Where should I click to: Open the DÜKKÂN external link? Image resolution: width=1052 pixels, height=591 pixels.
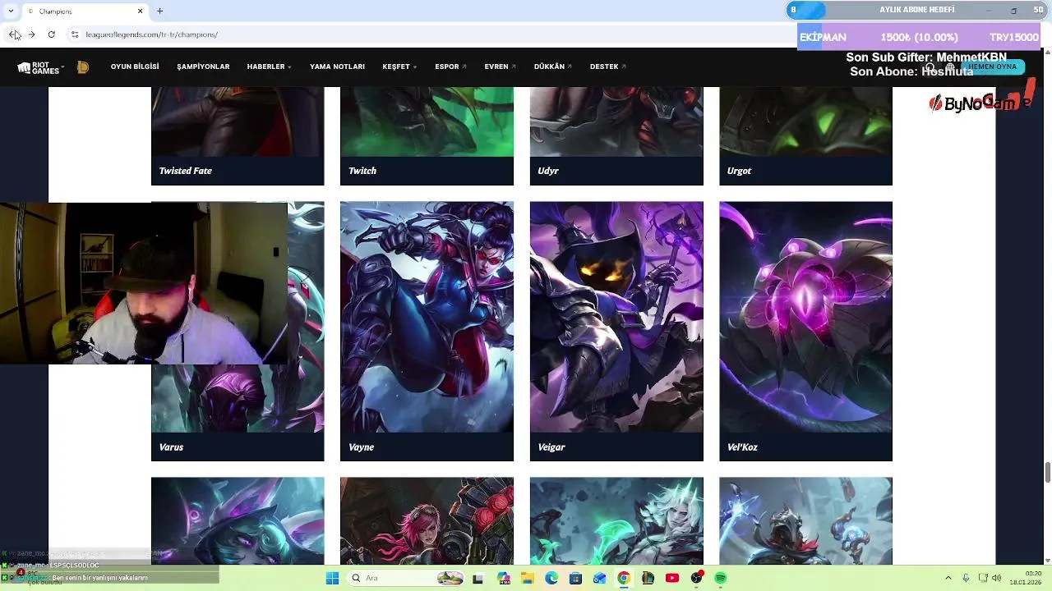[552, 66]
